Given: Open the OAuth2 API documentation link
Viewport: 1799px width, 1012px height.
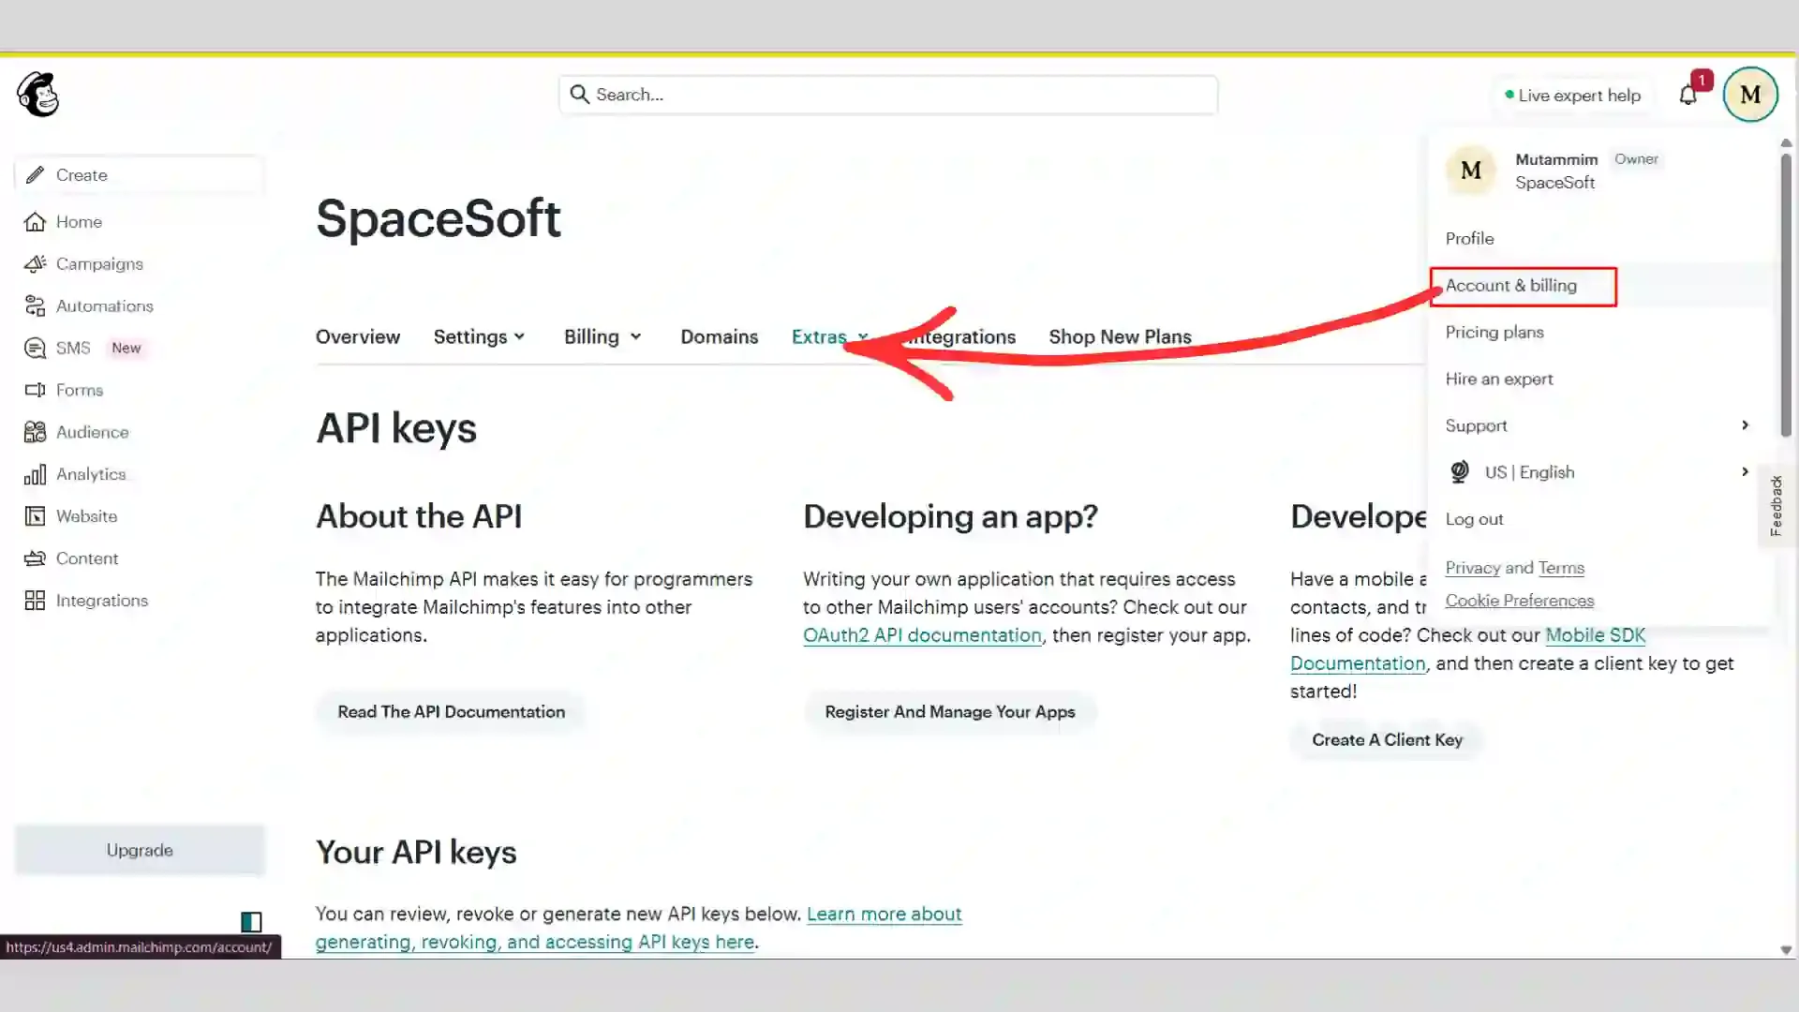Looking at the screenshot, I should tap(922, 635).
